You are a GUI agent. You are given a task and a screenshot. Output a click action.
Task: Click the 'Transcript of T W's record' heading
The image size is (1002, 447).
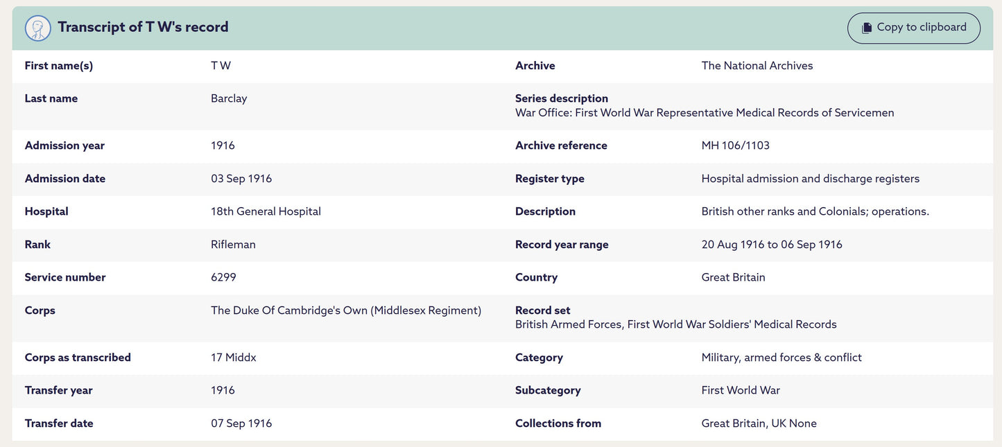(x=143, y=27)
